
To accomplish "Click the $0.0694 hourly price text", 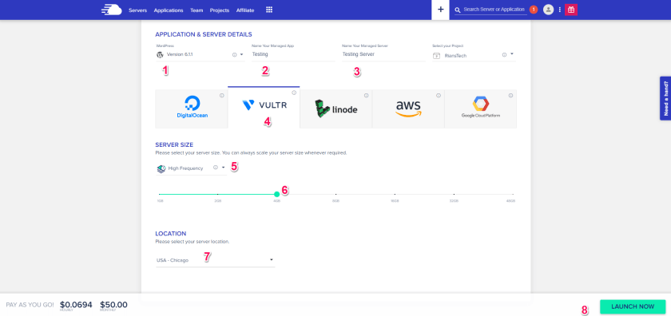I will (76, 305).
